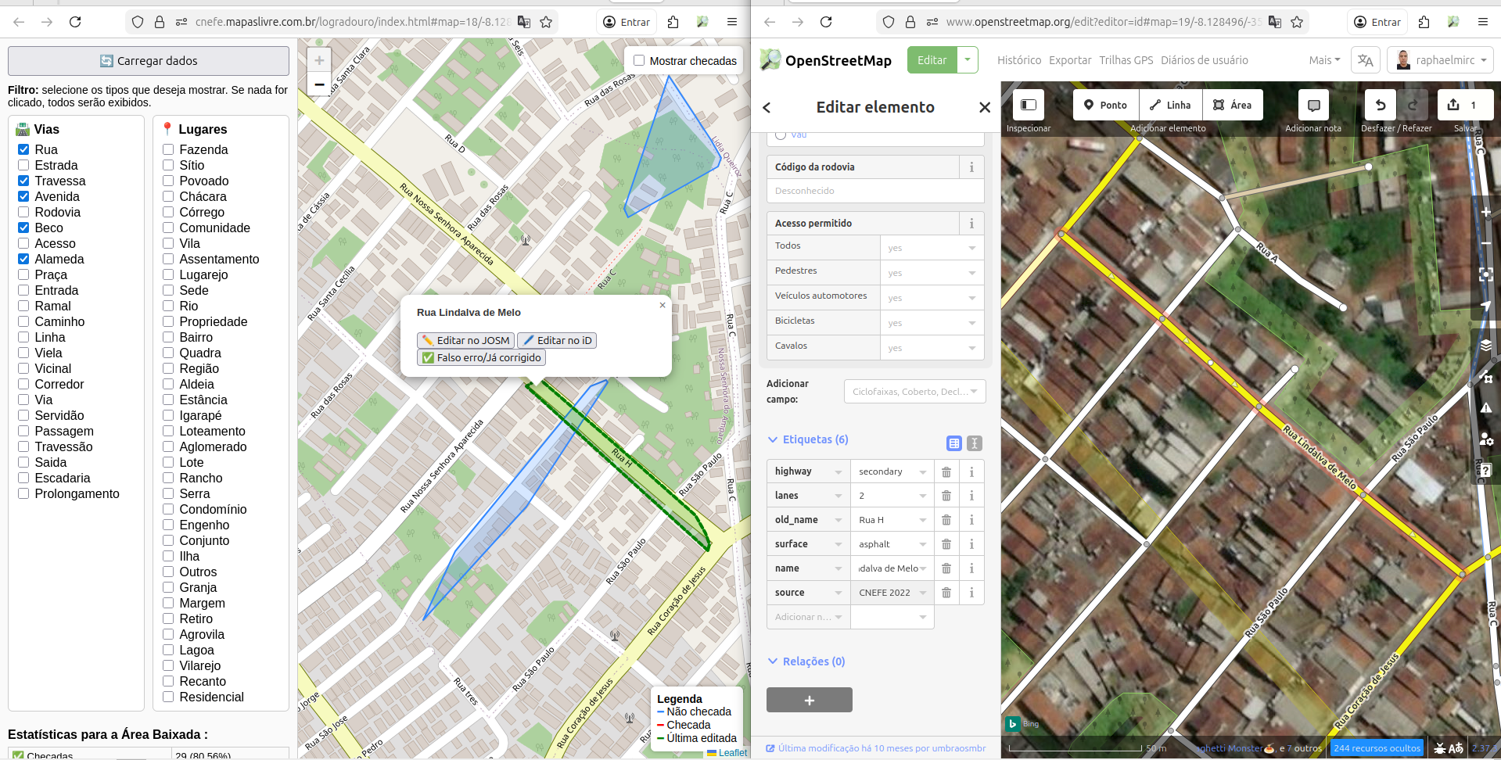Click the undo (Desfazer) arrow
Image resolution: width=1501 pixels, height=760 pixels.
click(1381, 105)
